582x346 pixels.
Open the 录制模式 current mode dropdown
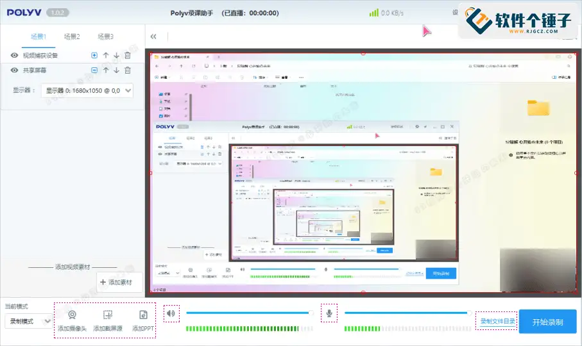pyautogui.click(x=28, y=321)
